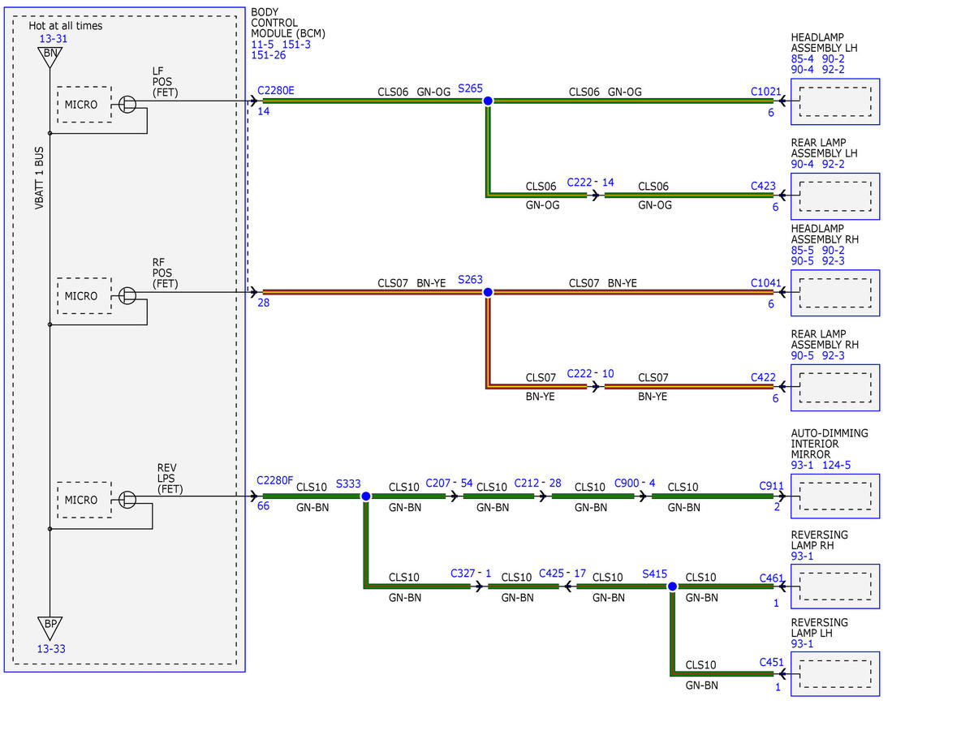Screen dimensions: 974x752
Task: Open Auto-Dimming Mirror reference 124-5
Action: pos(837,465)
